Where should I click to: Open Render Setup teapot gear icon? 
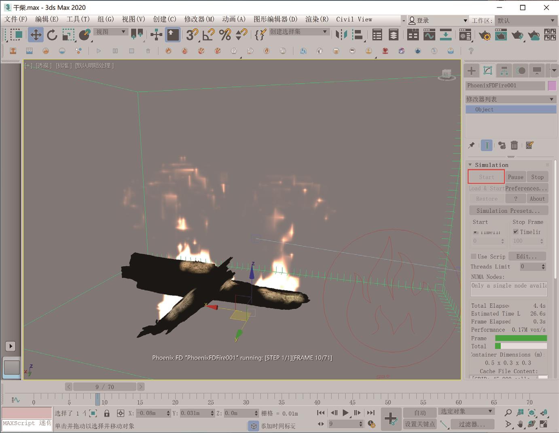pos(485,36)
